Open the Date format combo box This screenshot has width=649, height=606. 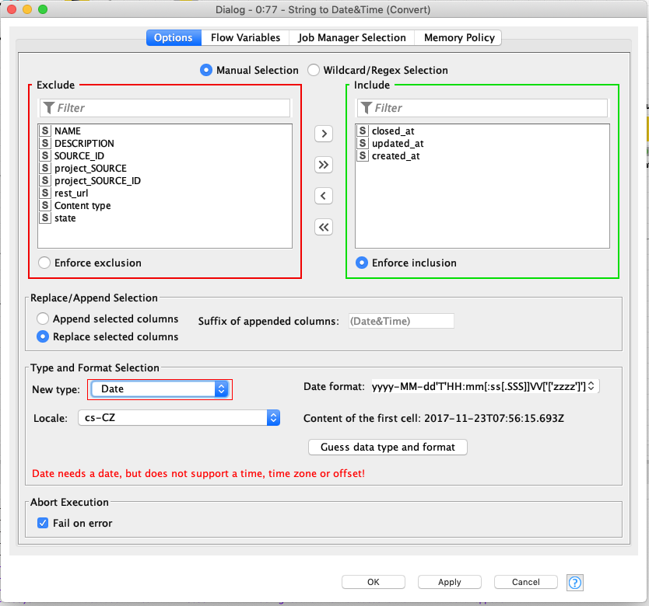592,386
